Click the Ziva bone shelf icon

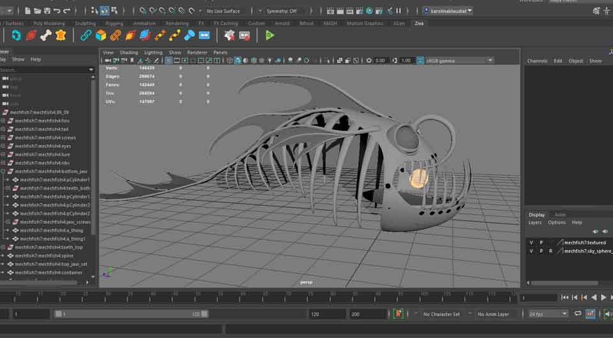(46, 36)
